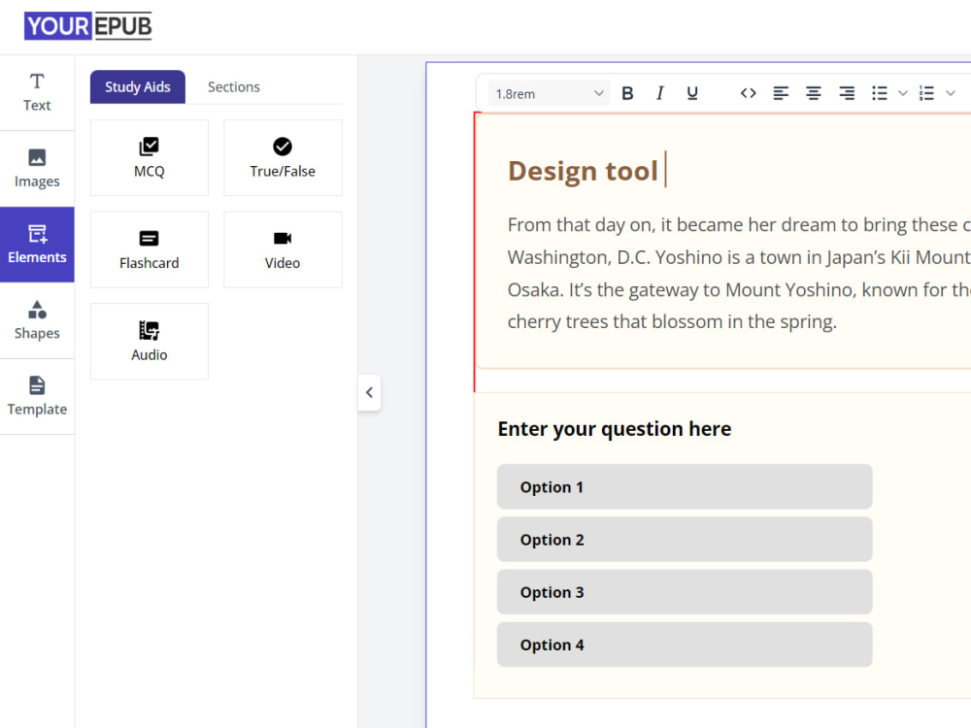This screenshot has width=971, height=728.
Task: Add a Flashcard element
Action: pos(150,249)
